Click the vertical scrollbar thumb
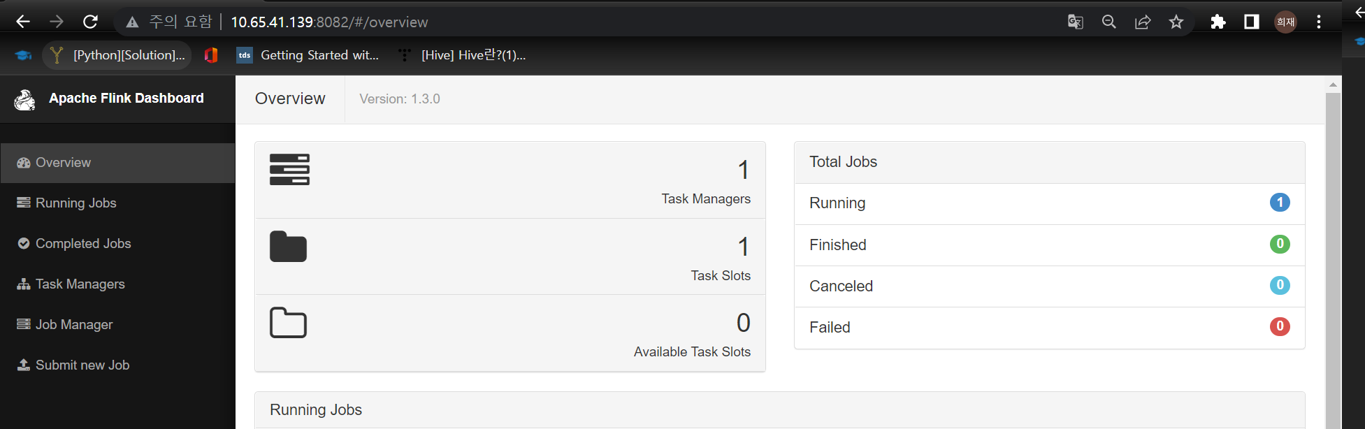Viewport: 1365px width, 429px height. coord(1333,261)
